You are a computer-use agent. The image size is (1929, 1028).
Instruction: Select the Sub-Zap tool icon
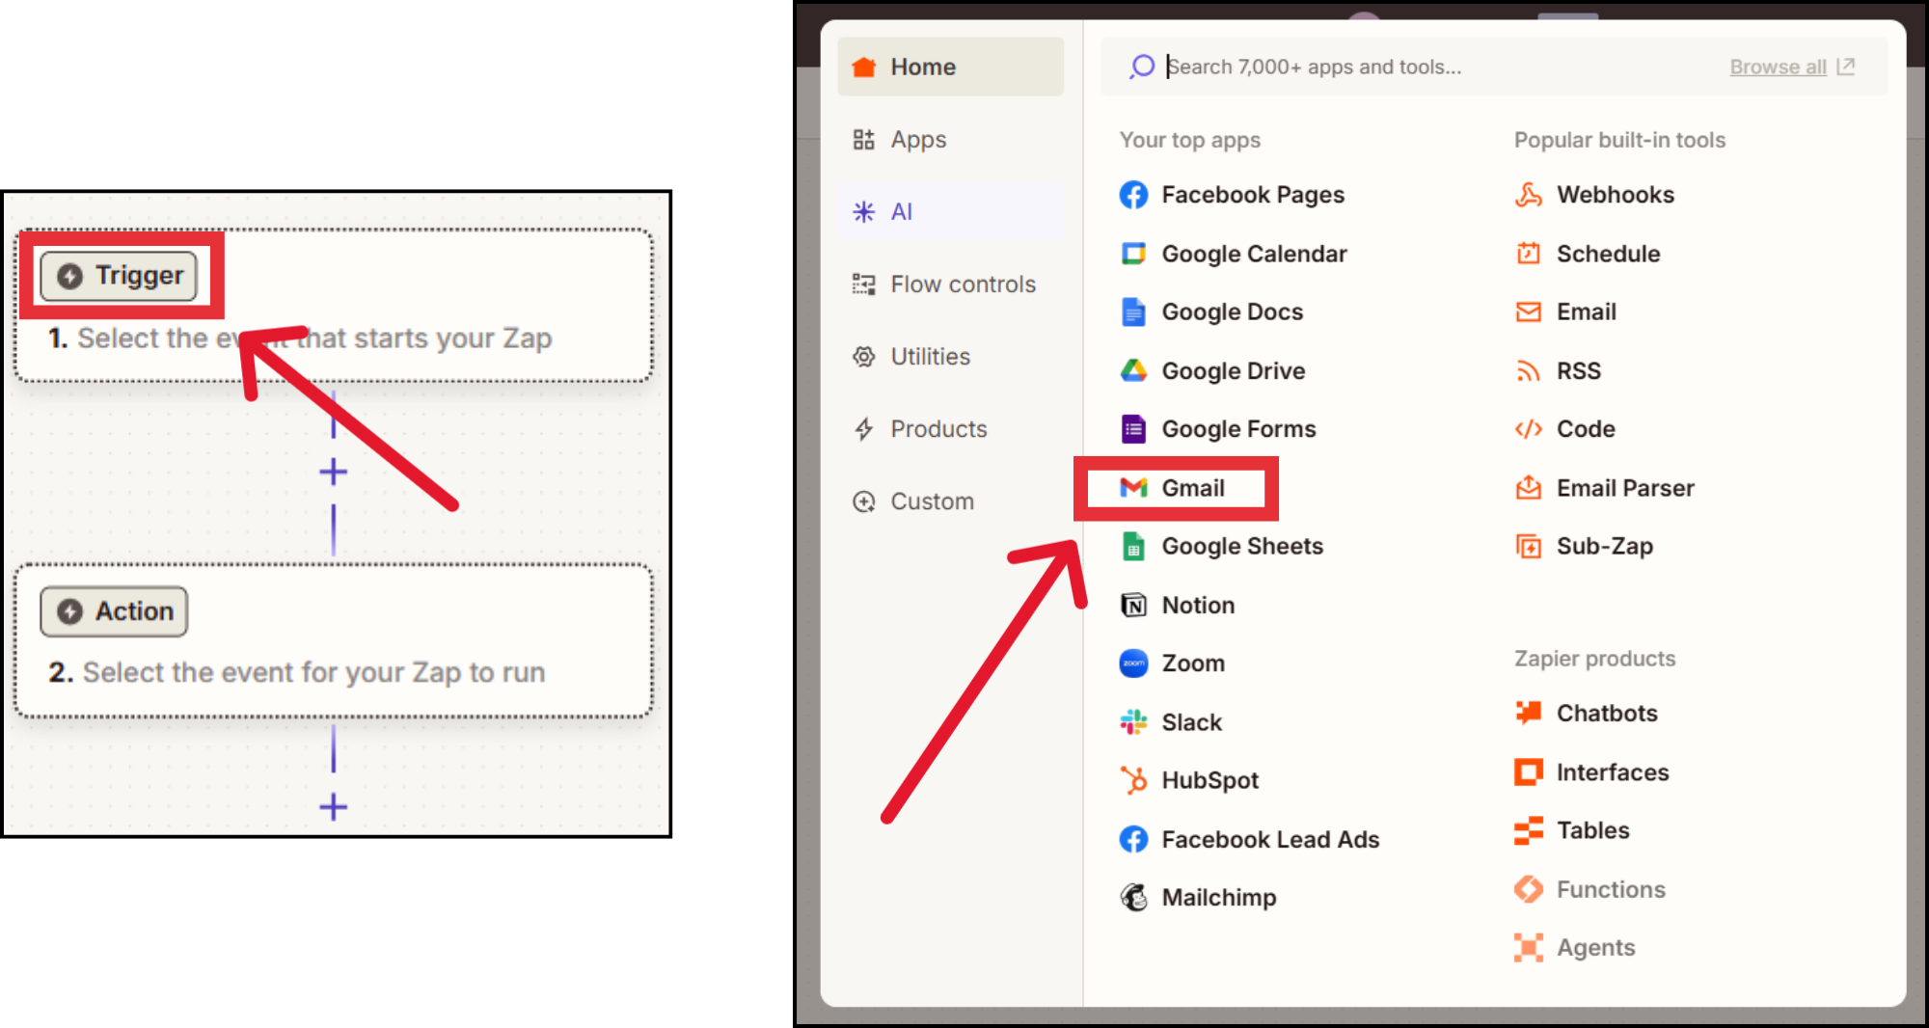coord(1528,547)
